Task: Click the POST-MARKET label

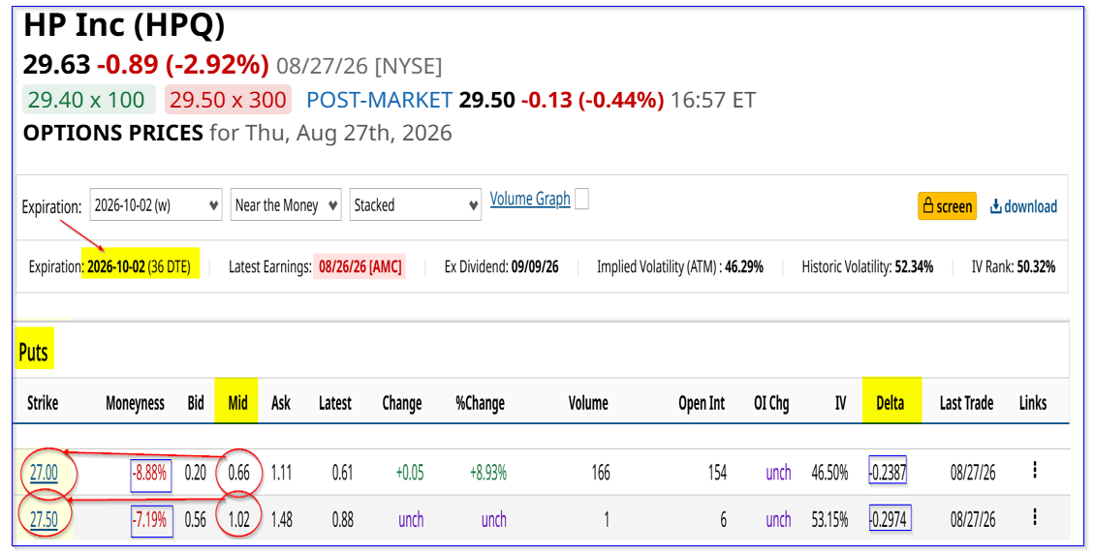Action: [x=379, y=100]
